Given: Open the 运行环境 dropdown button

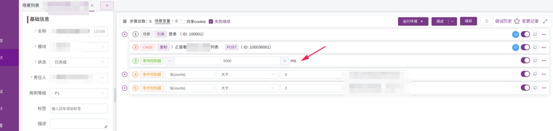Looking at the screenshot, I should [x=413, y=21].
